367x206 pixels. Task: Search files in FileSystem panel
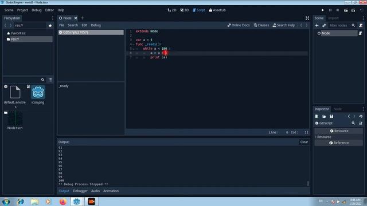click(42, 80)
